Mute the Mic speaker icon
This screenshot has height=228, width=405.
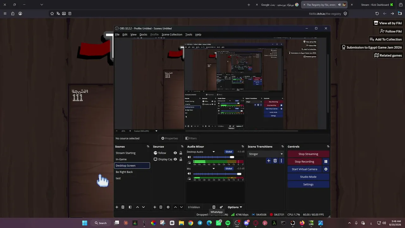[189, 174]
